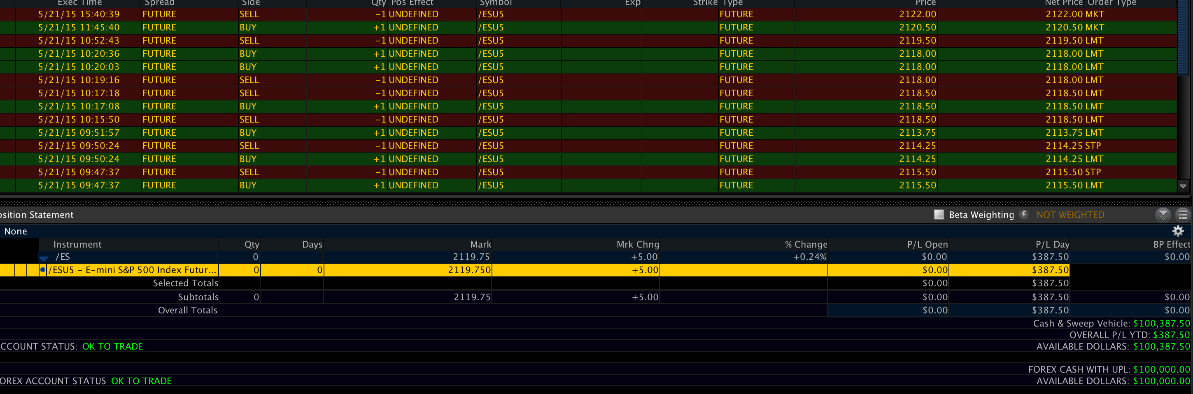Screen dimensions: 1193x394
Task: Click the 5/21/15 11:45:40 trade time
Action: (79, 27)
